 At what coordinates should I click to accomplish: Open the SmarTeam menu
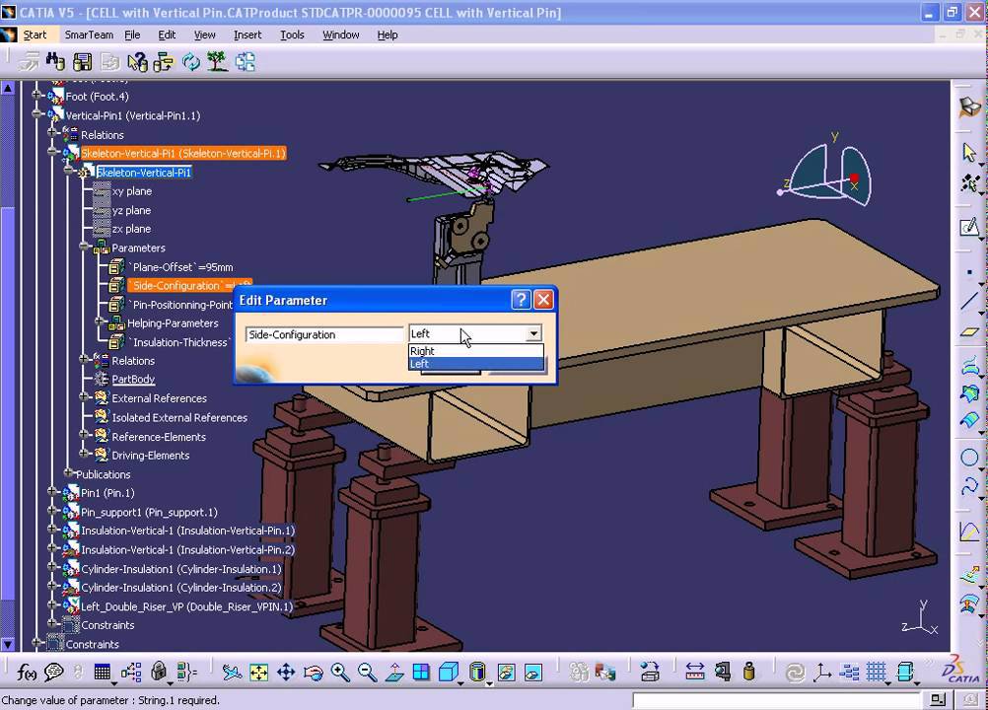click(89, 35)
